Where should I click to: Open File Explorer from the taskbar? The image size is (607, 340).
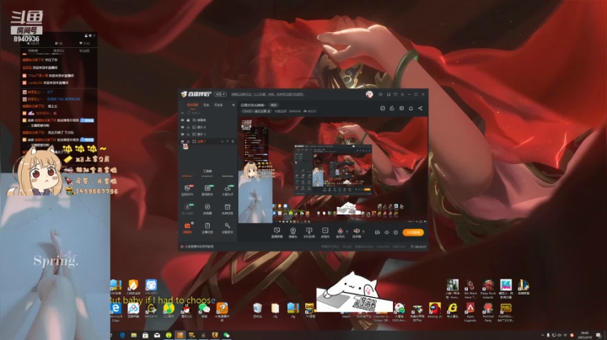(133, 335)
